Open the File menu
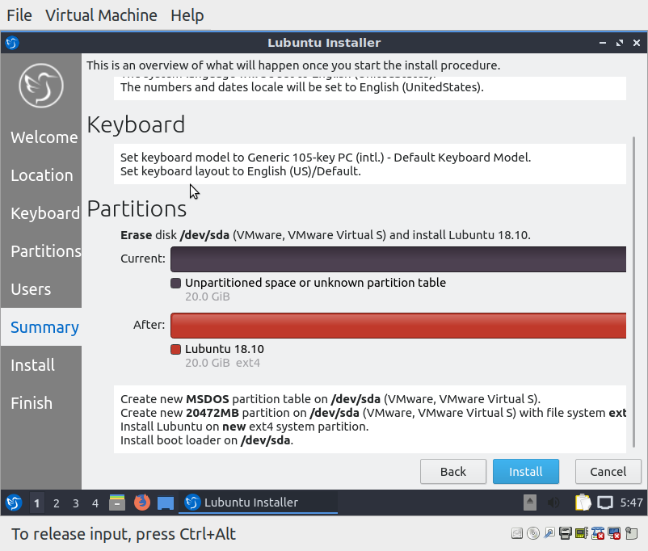Screen dimensions: 648x551 tap(19, 15)
